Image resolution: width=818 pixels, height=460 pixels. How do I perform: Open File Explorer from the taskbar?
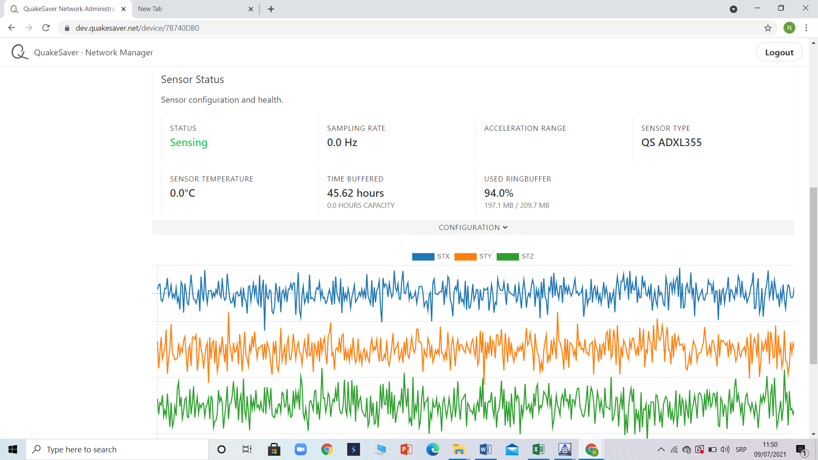click(459, 449)
